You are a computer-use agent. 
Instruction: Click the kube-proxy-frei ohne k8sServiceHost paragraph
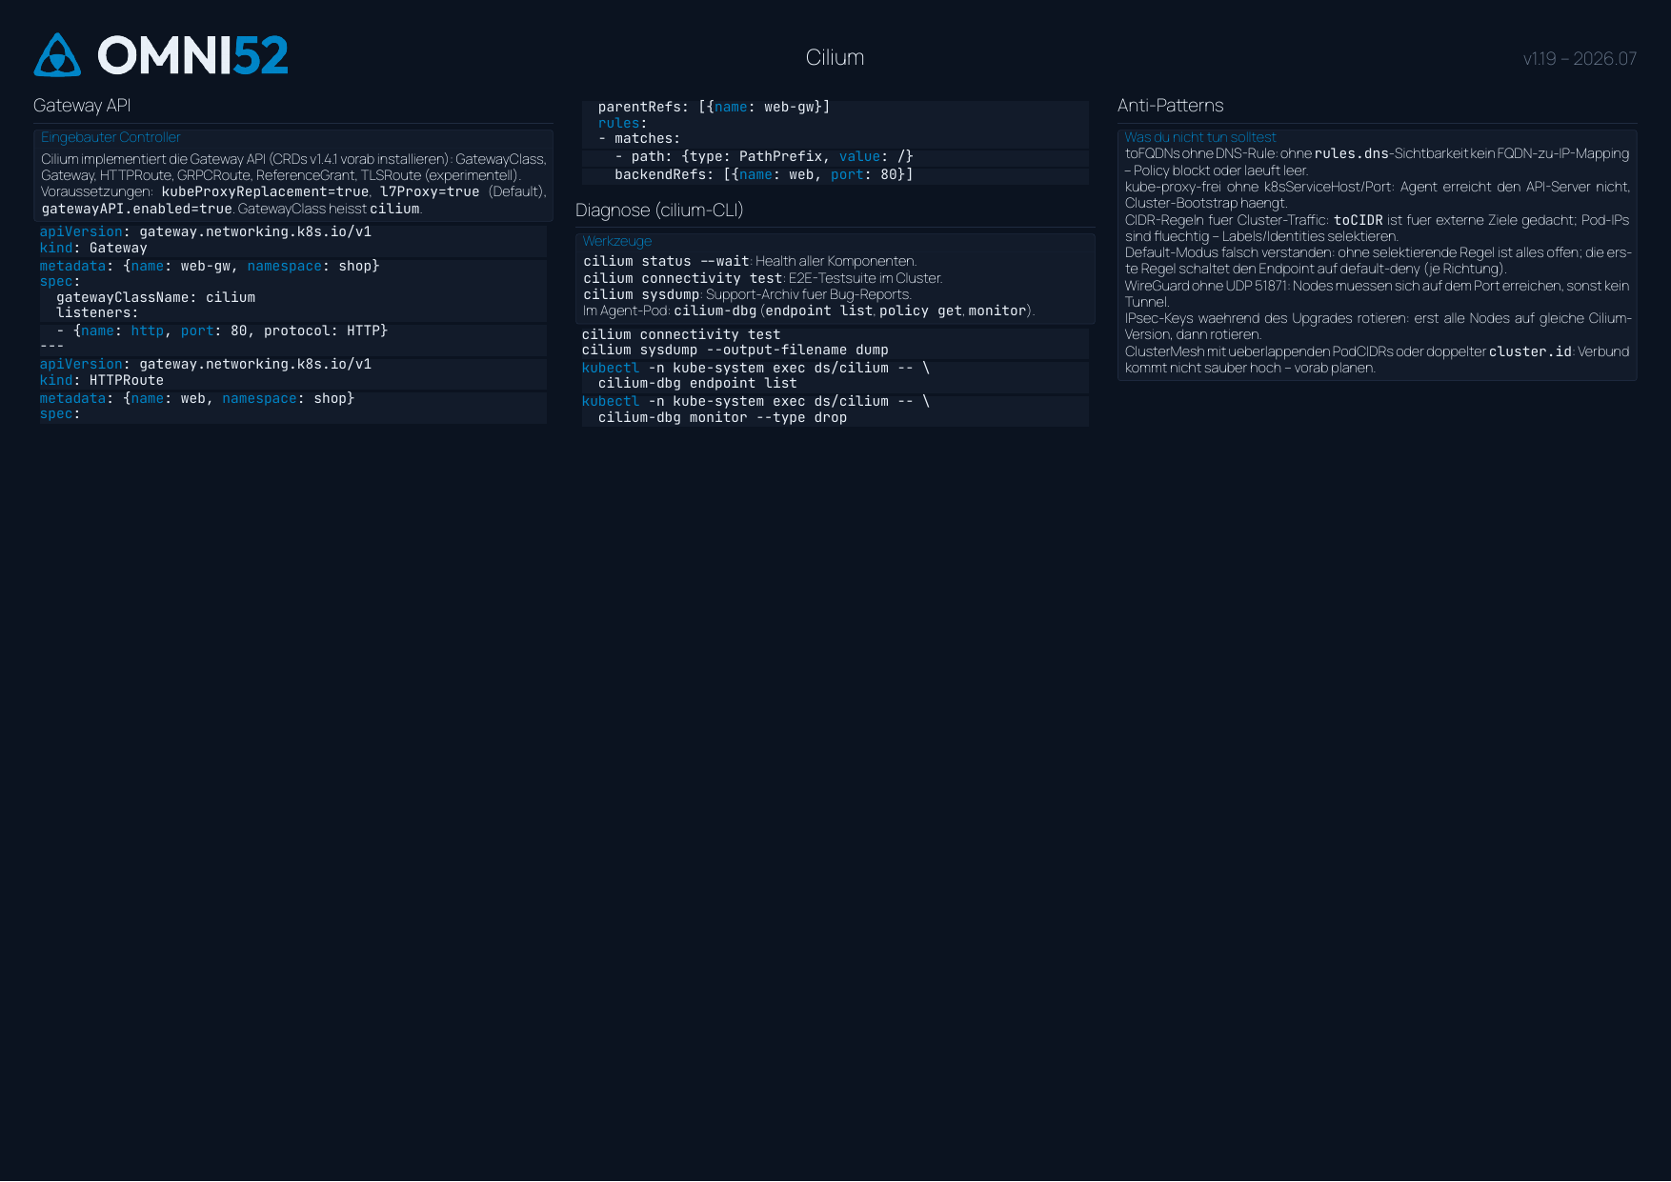click(1377, 194)
